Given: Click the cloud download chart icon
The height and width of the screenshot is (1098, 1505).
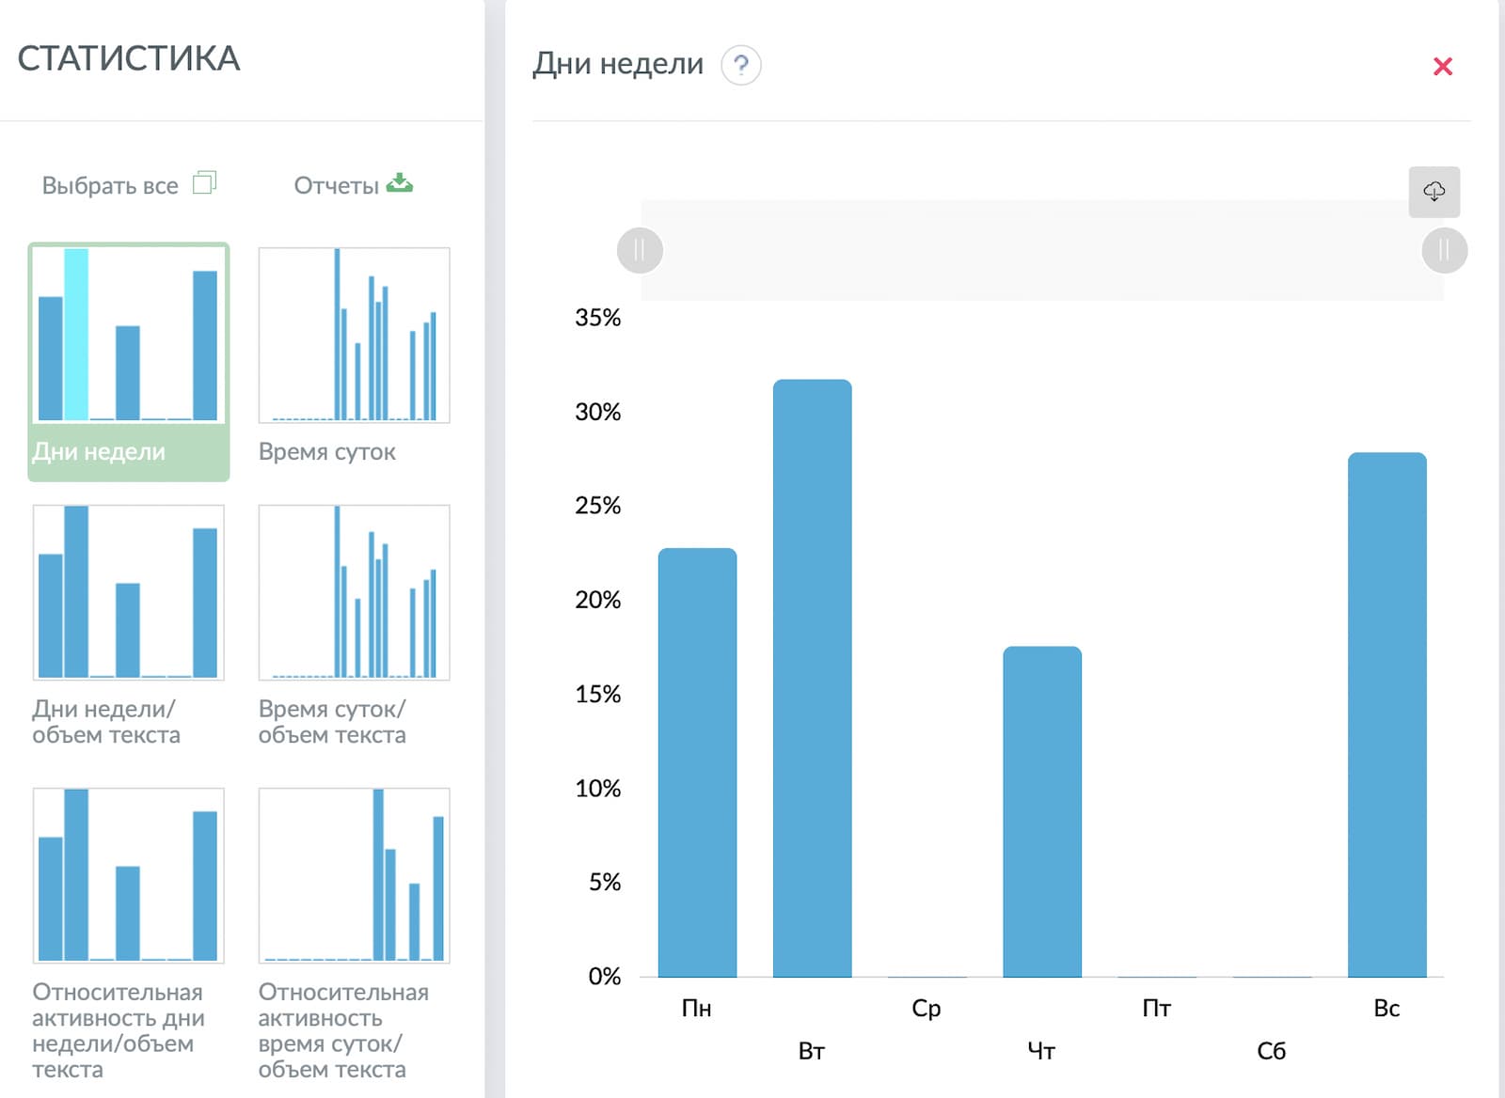Looking at the screenshot, I should click(x=1434, y=192).
